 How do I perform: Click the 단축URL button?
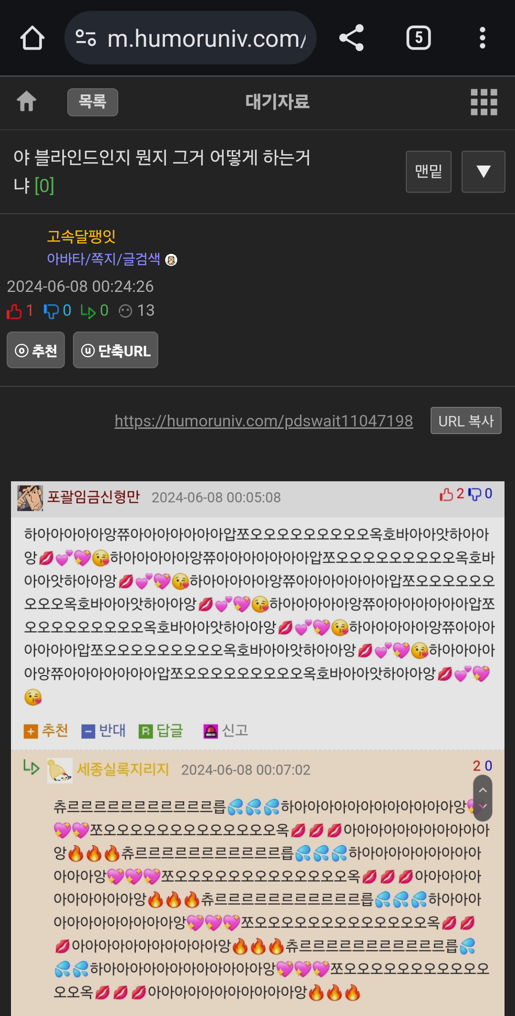(115, 350)
